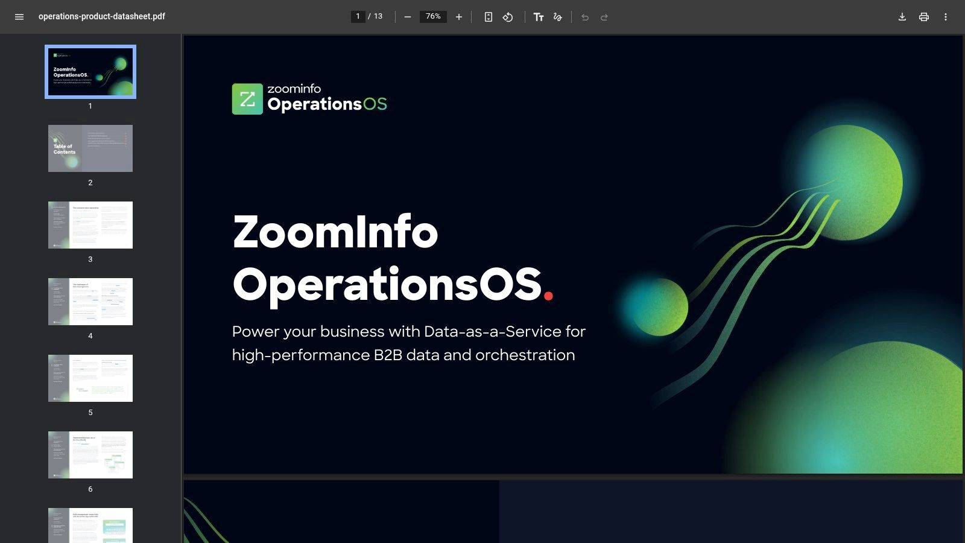Click the undo arrow icon
This screenshot has height=543, width=965.
(585, 17)
